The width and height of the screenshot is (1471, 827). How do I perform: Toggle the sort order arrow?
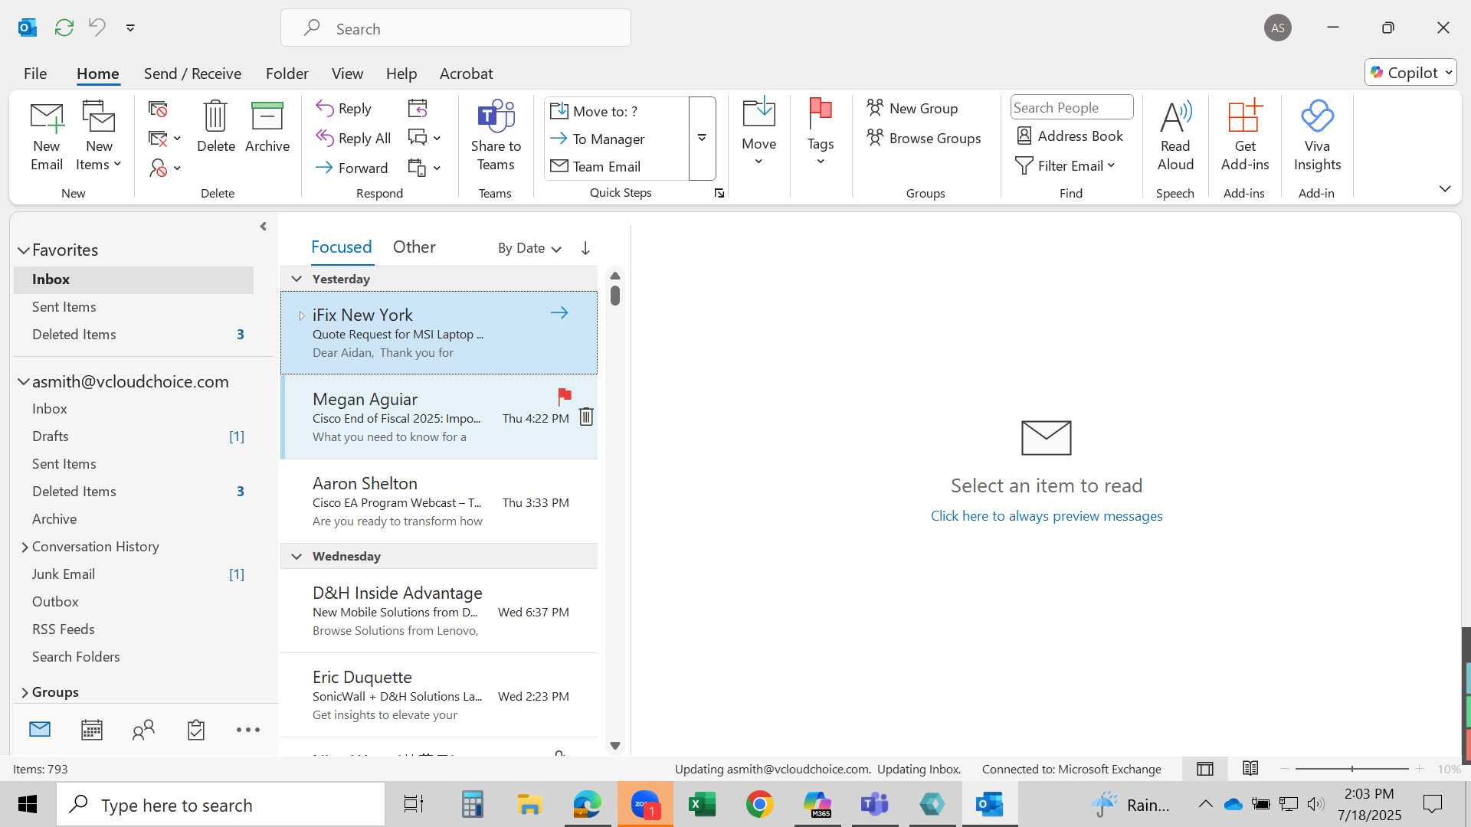(585, 248)
